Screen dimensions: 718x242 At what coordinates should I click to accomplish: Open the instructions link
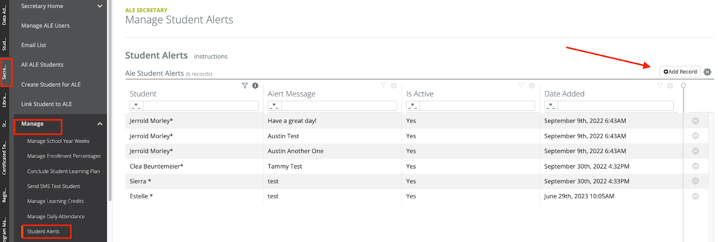(210, 56)
